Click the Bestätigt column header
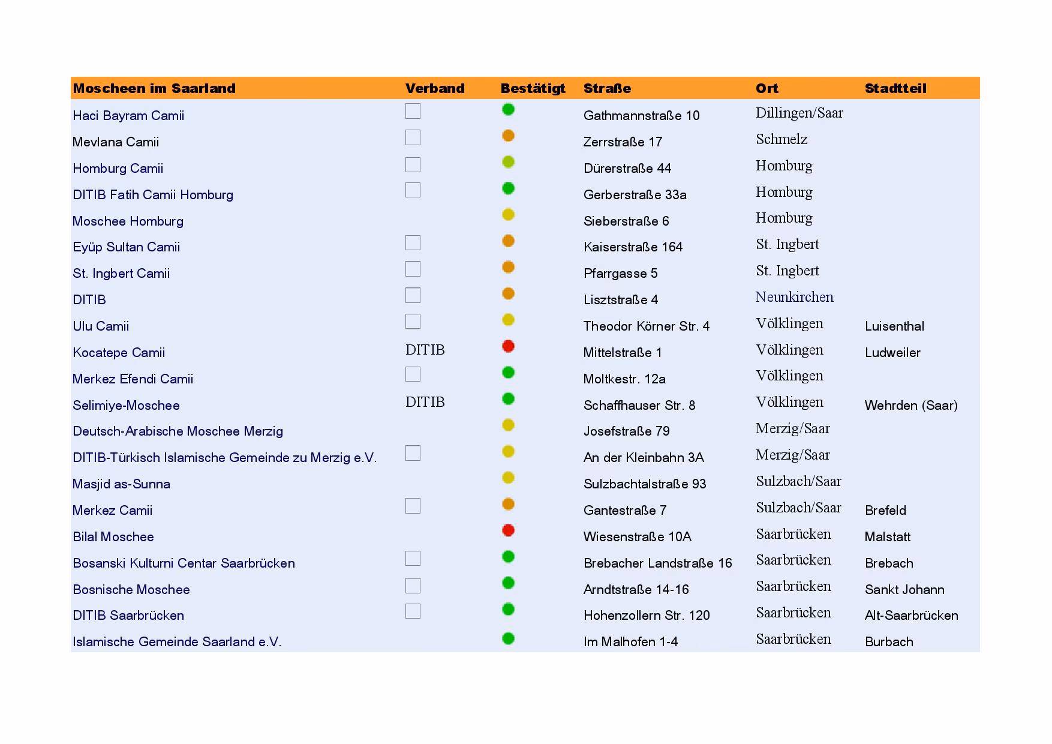1052x744 pixels. pos(533,89)
